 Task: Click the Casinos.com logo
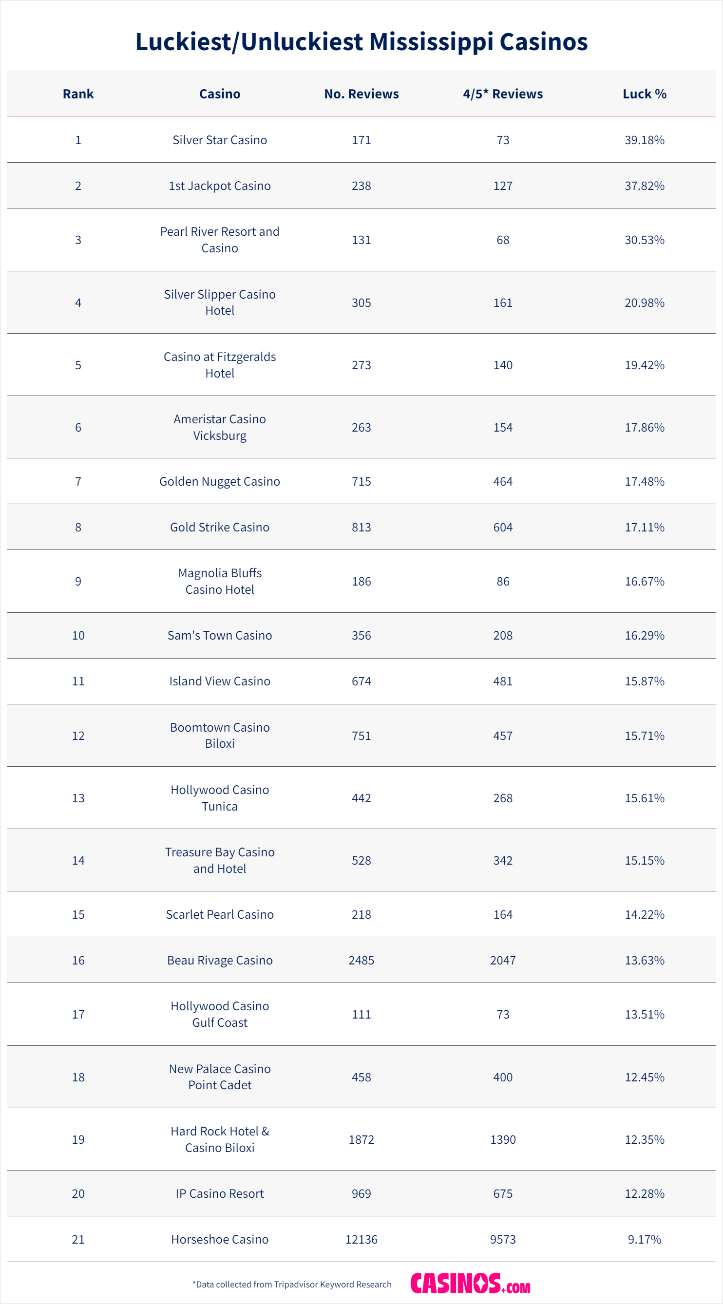point(470,1283)
